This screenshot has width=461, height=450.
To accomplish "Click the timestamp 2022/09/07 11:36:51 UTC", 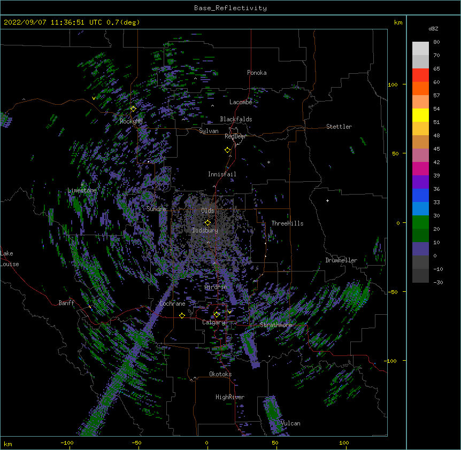I will coord(52,22).
